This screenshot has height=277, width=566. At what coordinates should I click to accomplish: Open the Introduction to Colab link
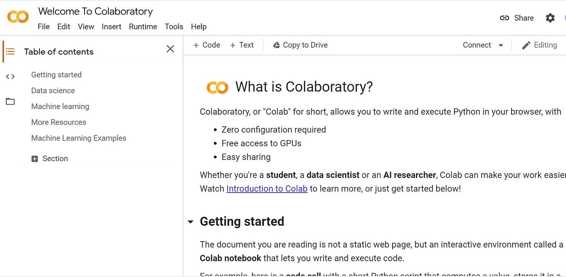tap(267, 189)
